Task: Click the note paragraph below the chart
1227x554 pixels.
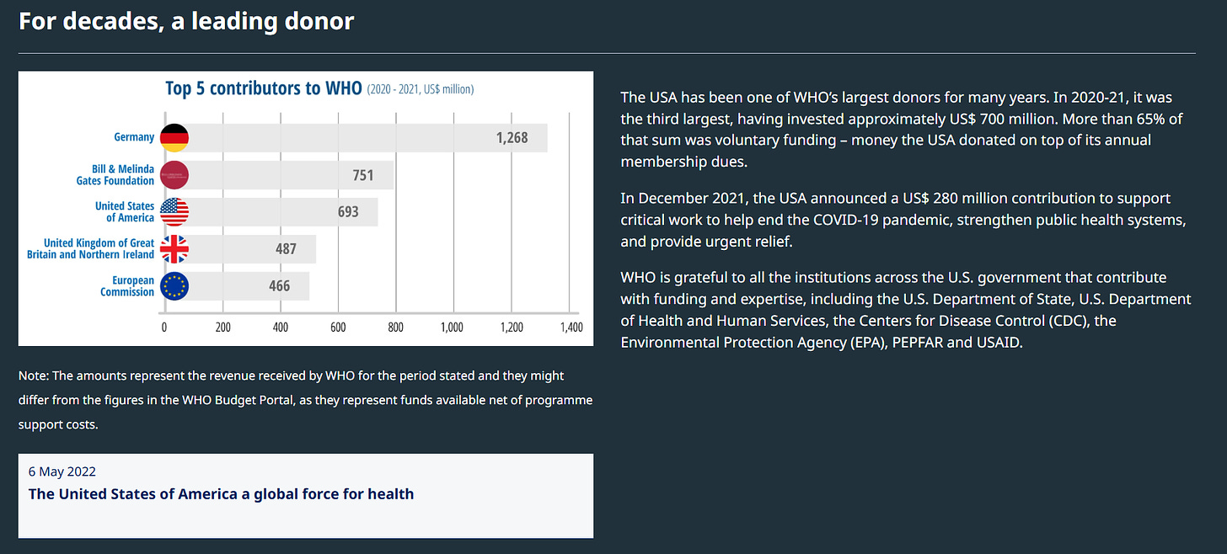Action: point(305,400)
